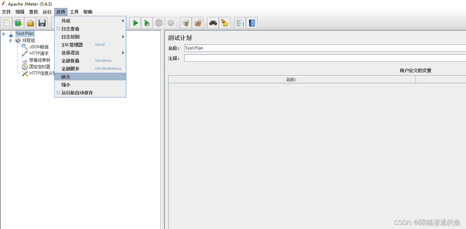Close the 选项 menu via its title
The width and height of the screenshot is (466, 229).
(x=61, y=12)
